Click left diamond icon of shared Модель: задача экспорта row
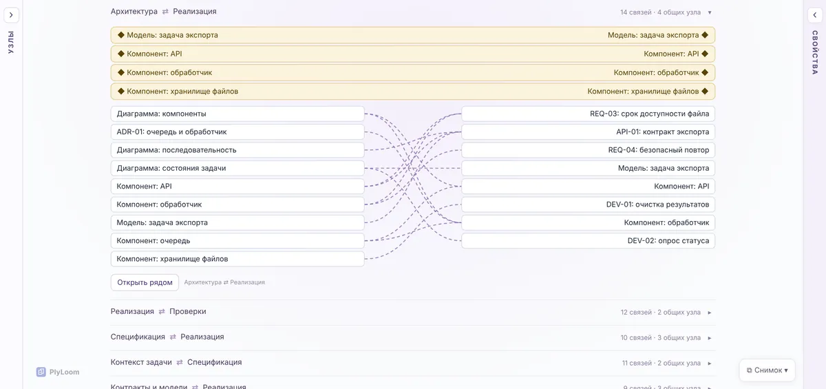Image resolution: width=826 pixels, height=389 pixels. pyautogui.click(x=121, y=35)
